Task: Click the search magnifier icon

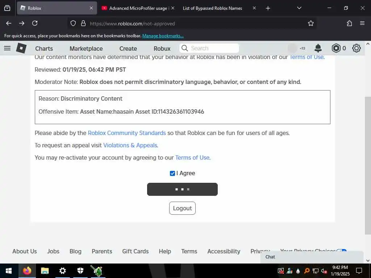Action: (x=184, y=48)
